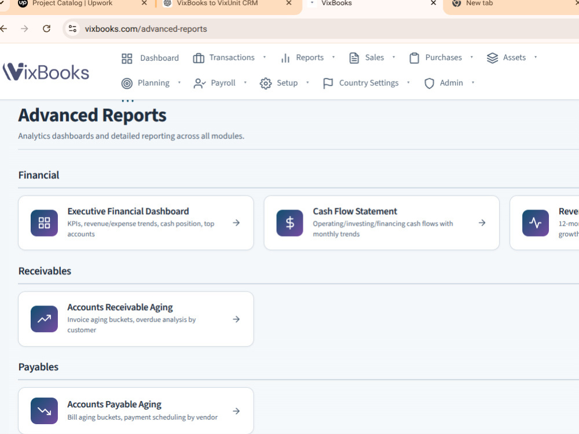Click 'Operating/investing/financing cash flows' description
Viewport: 579px width, 434px height.
coord(383,229)
